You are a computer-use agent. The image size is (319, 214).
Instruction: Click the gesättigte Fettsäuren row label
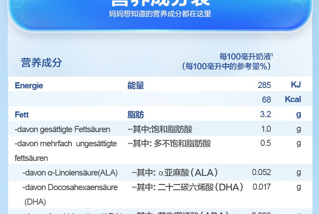[63, 129]
